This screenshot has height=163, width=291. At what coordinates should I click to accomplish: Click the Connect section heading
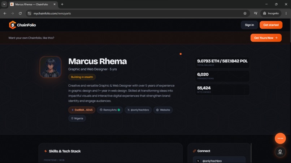[x=204, y=151]
